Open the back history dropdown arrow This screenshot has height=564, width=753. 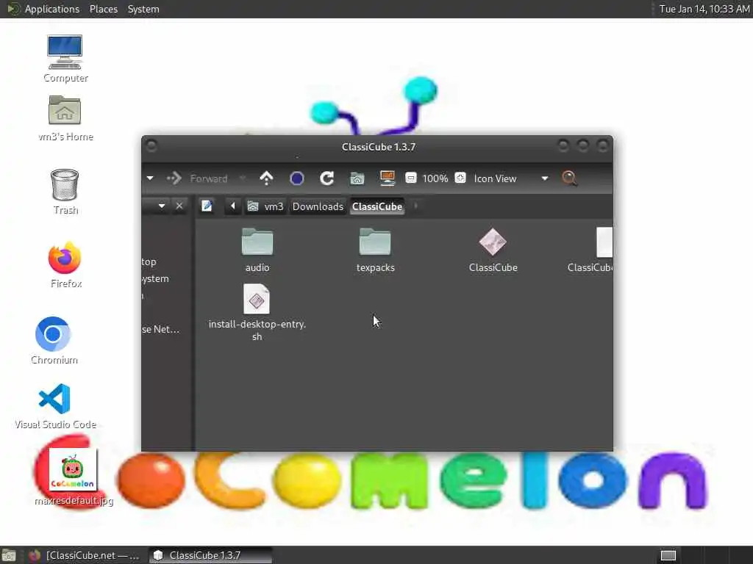pos(150,178)
